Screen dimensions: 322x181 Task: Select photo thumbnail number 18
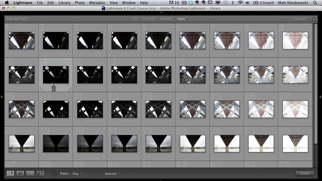point(295,75)
